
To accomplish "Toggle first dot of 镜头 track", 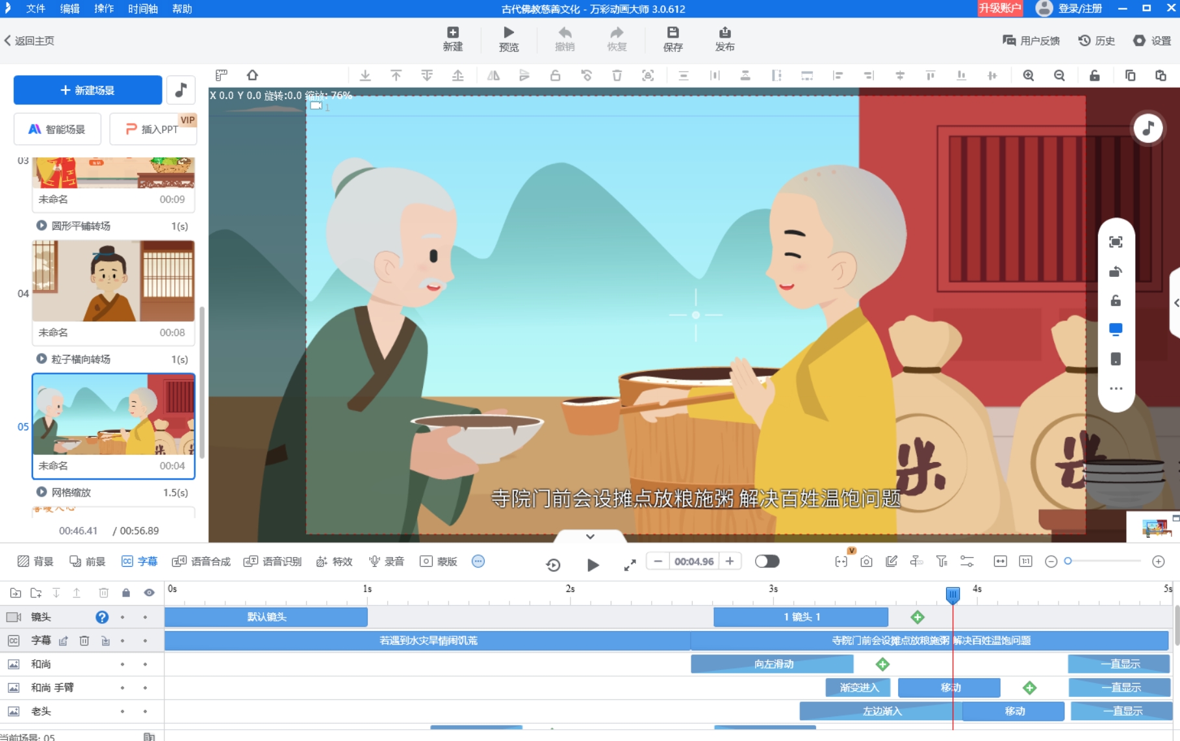I will click(x=122, y=617).
